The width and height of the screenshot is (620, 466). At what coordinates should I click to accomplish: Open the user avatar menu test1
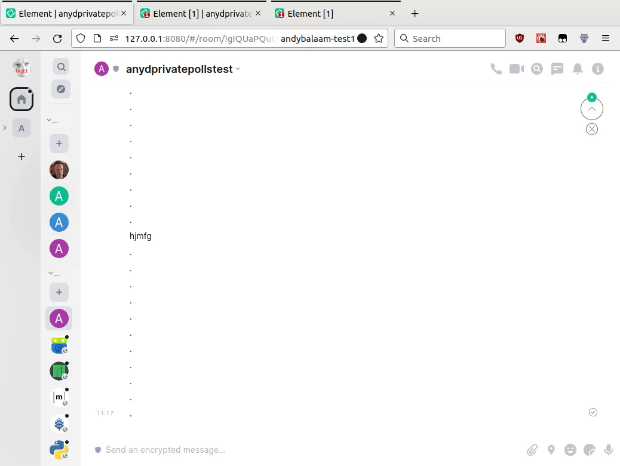22,68
